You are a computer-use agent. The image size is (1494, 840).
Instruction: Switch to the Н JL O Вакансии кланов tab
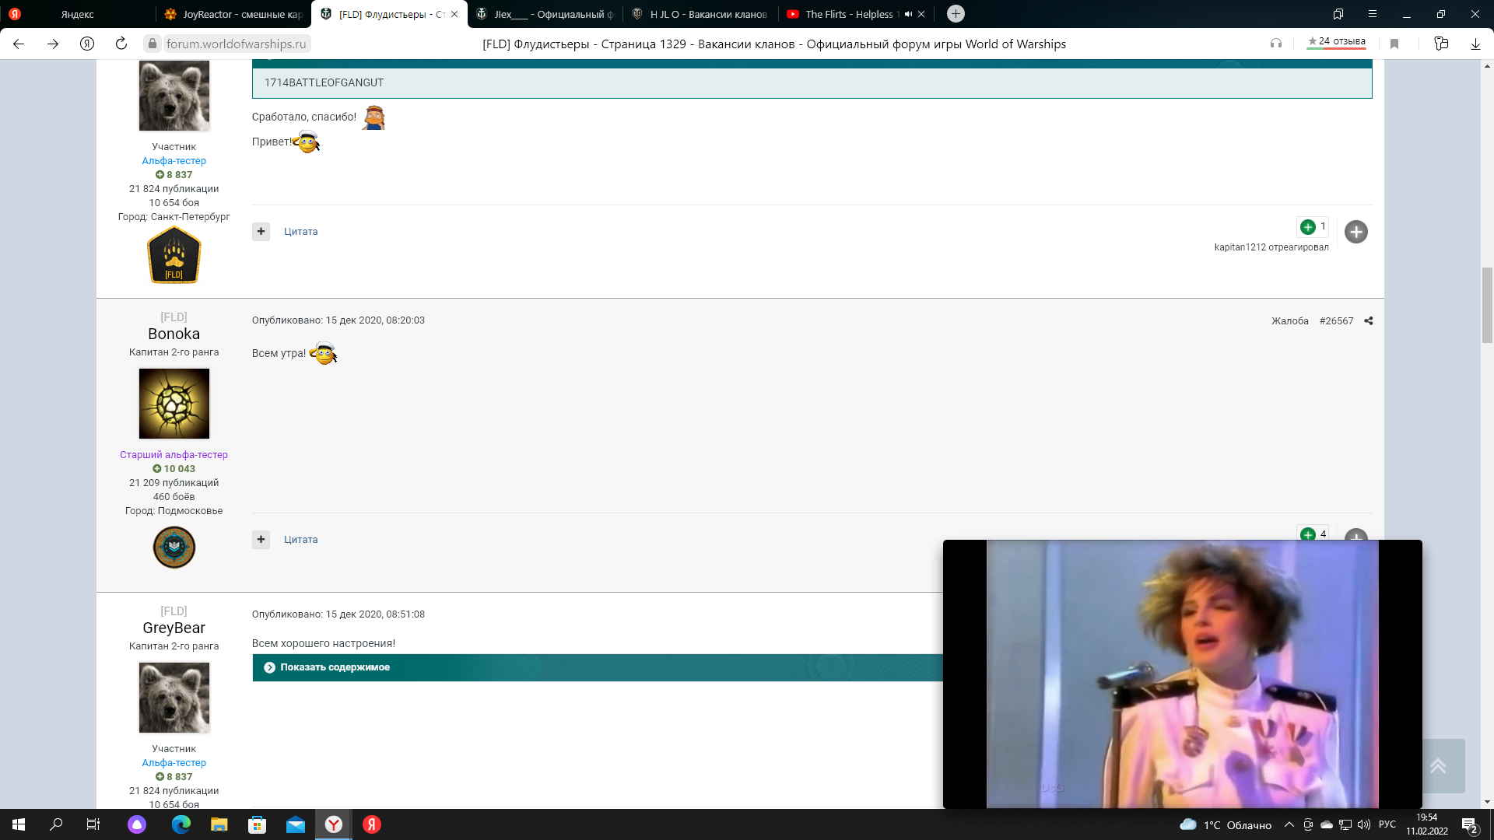click(x=700, y=14)
